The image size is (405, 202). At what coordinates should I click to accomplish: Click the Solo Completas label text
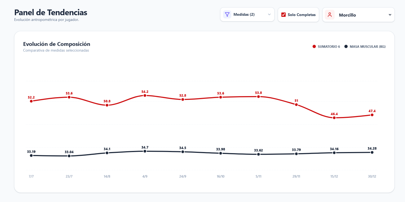(x=302, y=15)
